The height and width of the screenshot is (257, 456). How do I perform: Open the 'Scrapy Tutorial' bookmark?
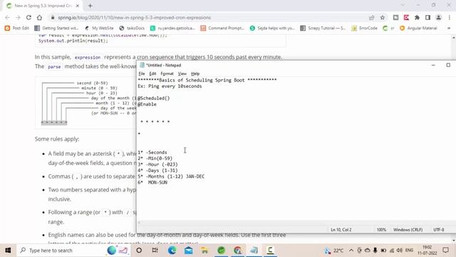[x=323, y=28]
